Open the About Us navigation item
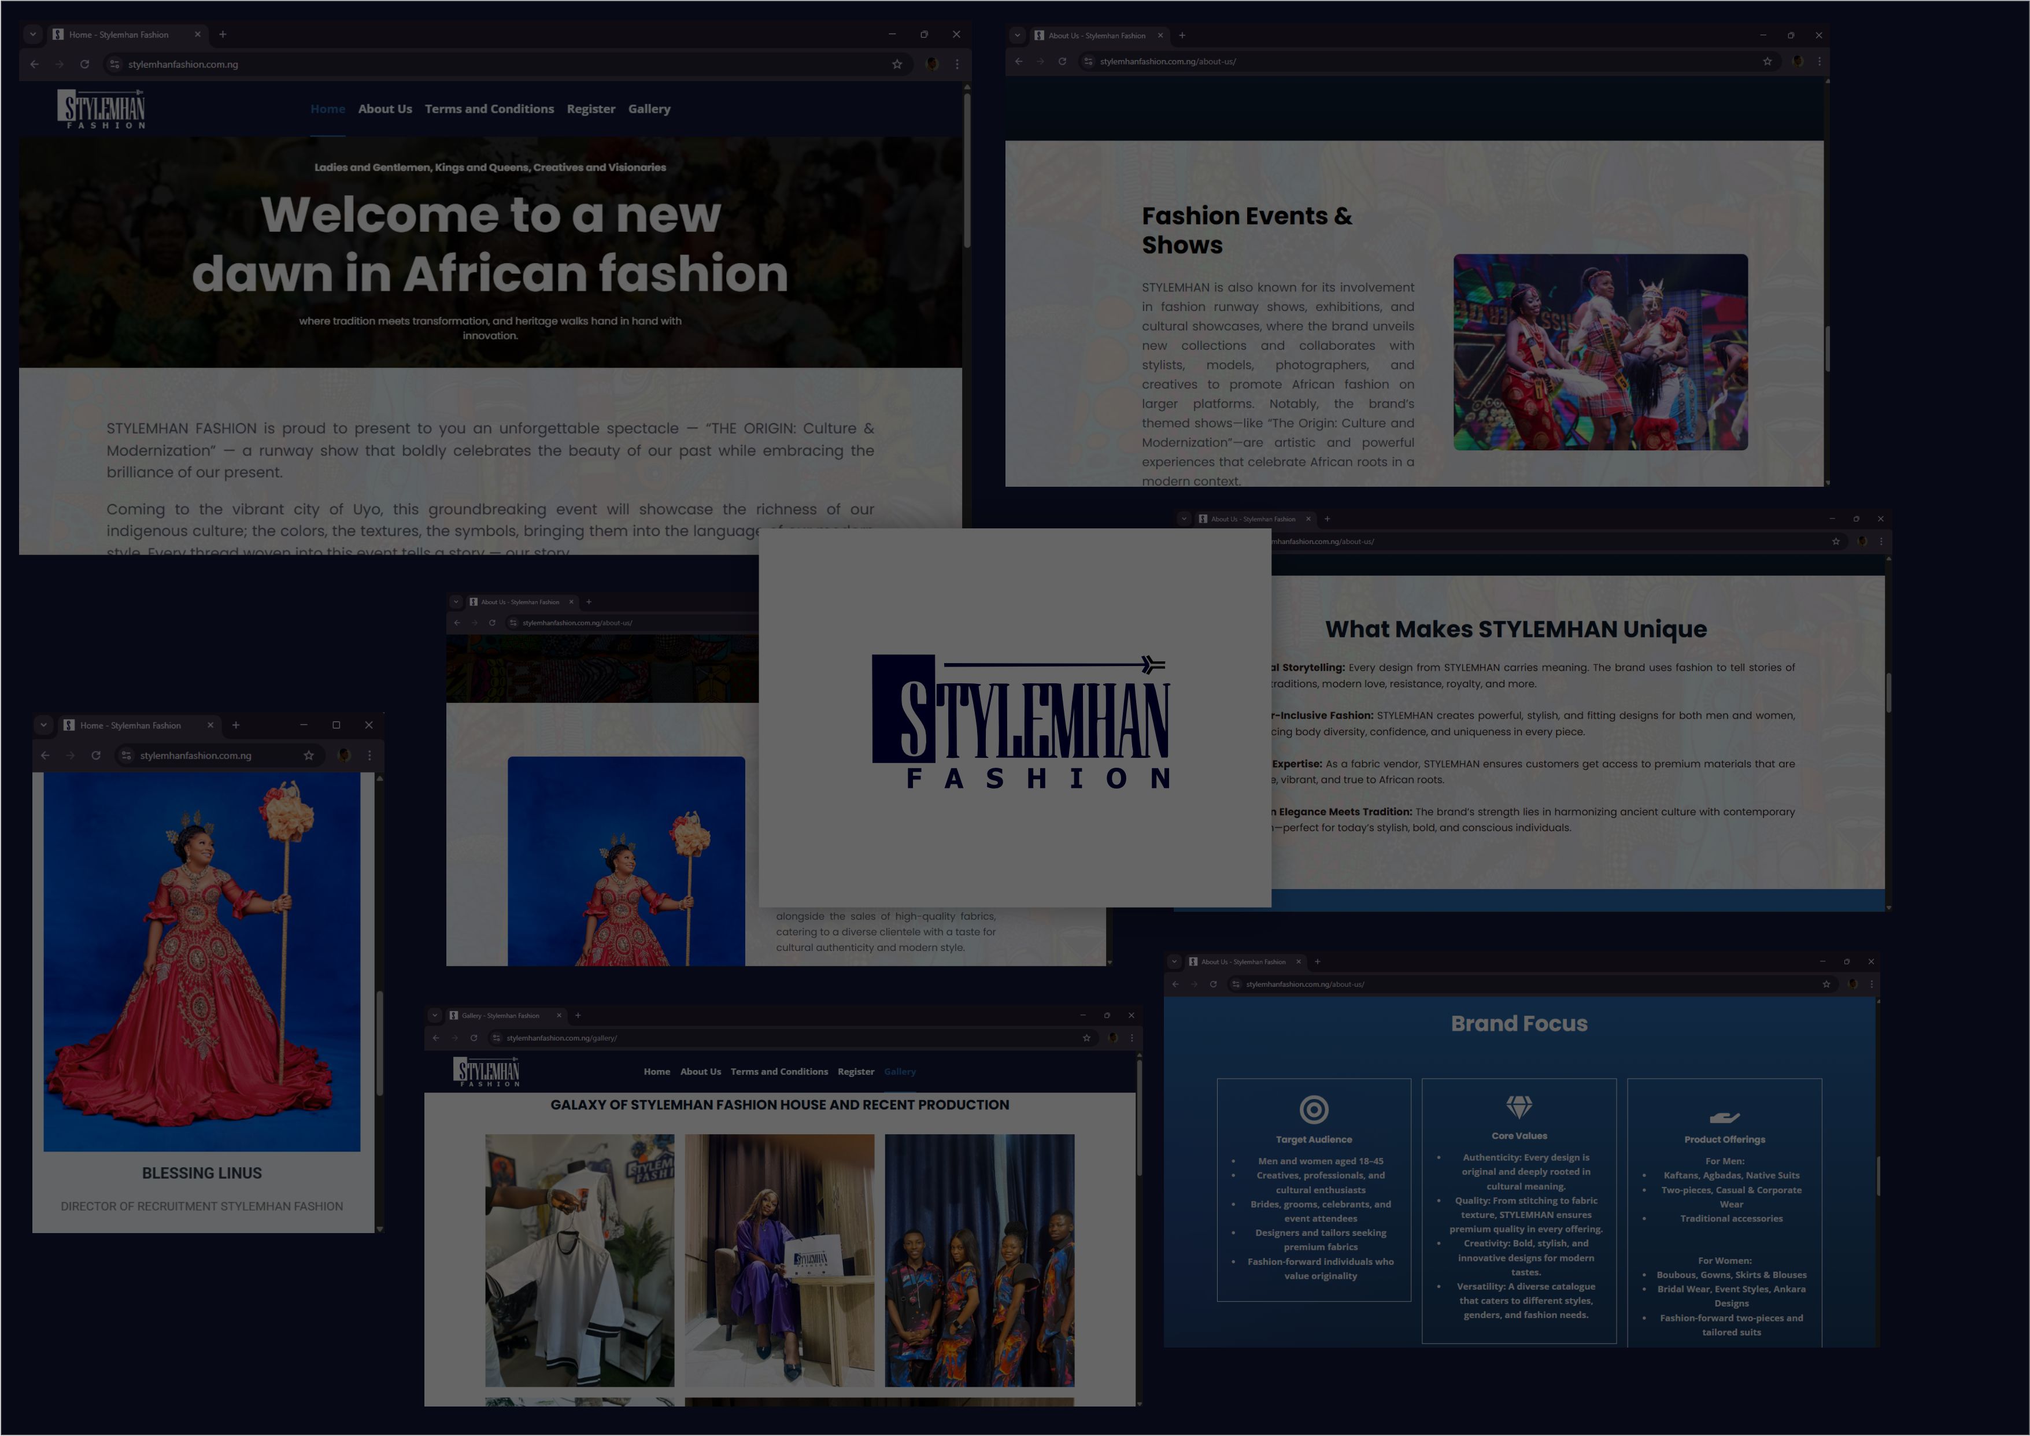This screenshot has height=1436, width=2030. 384,109
